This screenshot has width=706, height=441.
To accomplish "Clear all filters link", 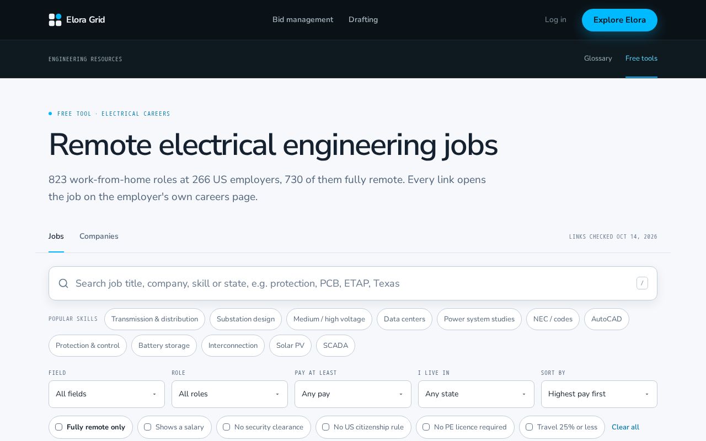I will (x=625, y=427).
